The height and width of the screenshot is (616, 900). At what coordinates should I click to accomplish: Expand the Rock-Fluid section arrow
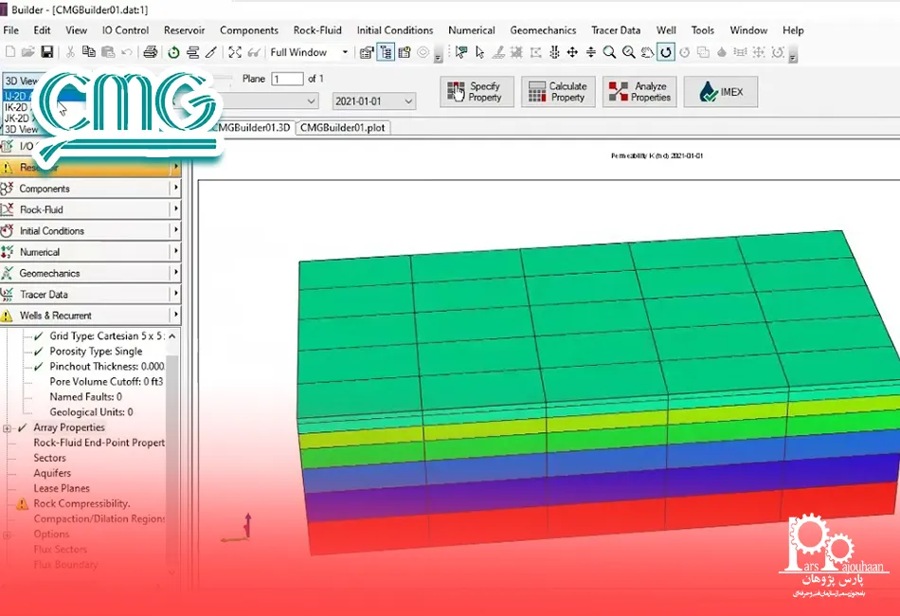[175, 209]
